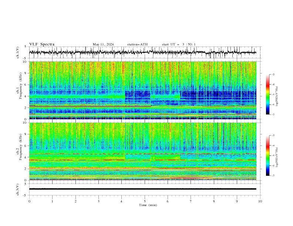The width and height of the screenshot is (293, 226).
Task: Click the "7" tick on the time axis
Action: 191,201
